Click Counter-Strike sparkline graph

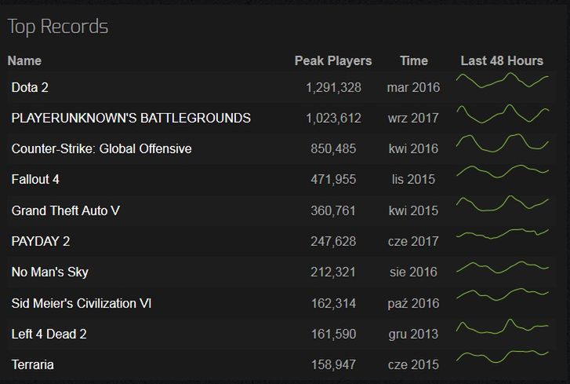[x=503, y=143]
